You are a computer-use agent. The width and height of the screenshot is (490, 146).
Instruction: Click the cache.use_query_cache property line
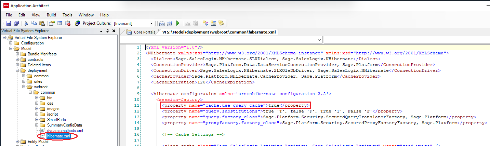(x=236, y=105)
